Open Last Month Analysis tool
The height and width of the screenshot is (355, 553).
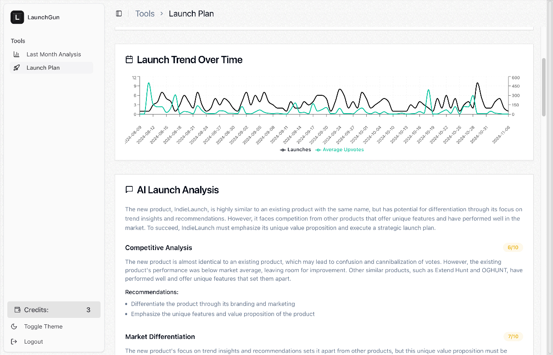(x=51, y=54)
